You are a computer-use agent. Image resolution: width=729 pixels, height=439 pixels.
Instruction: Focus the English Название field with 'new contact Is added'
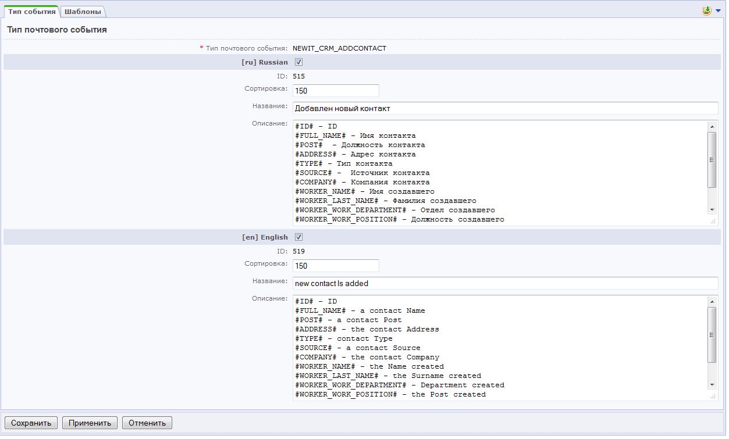click(x=505, y=283)
